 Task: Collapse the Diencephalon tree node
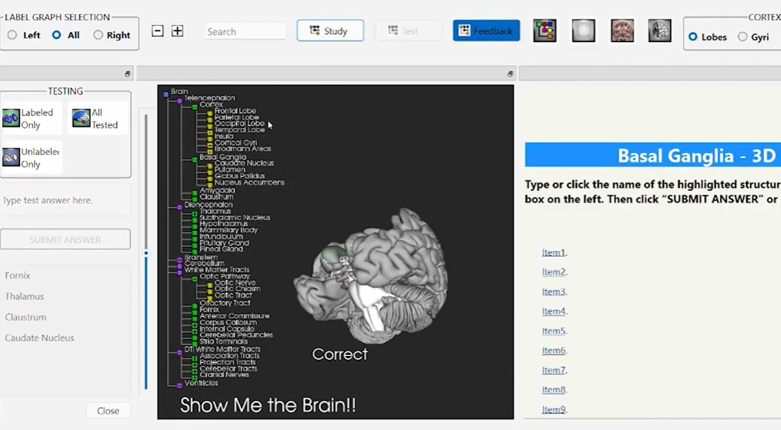[180, 208]
